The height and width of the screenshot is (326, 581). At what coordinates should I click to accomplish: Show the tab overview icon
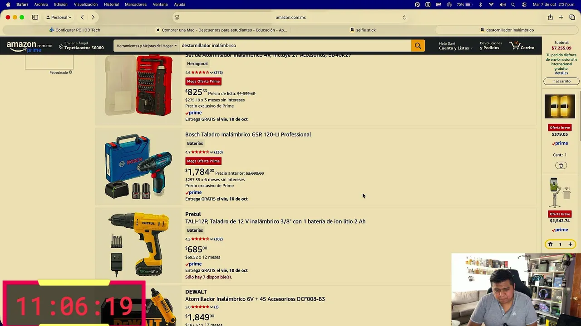572,17
